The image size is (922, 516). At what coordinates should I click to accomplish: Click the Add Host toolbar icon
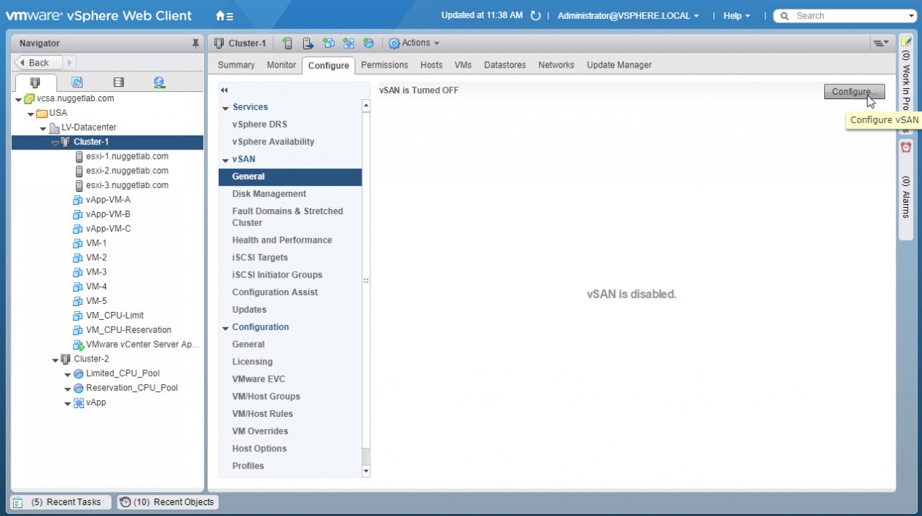tap(288, 43)
